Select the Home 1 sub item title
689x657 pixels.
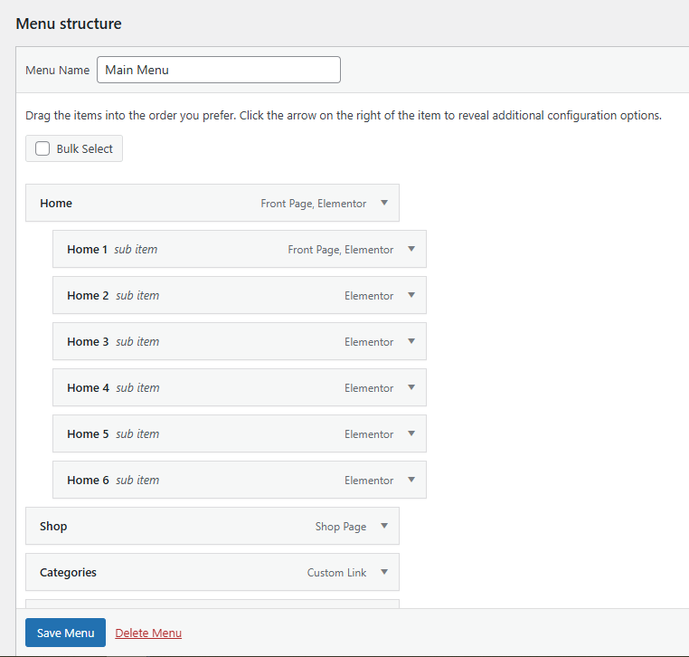(87, 250)
